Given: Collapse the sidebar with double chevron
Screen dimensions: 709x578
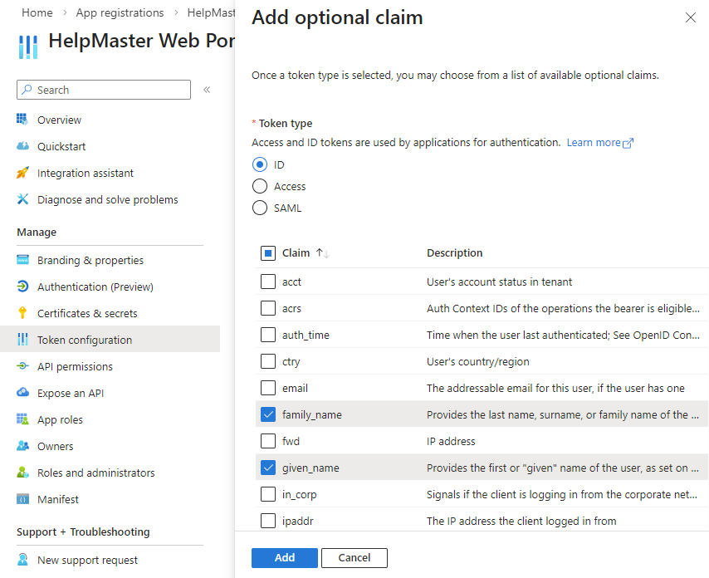Looking at the screenshot, I should (207, 90).
